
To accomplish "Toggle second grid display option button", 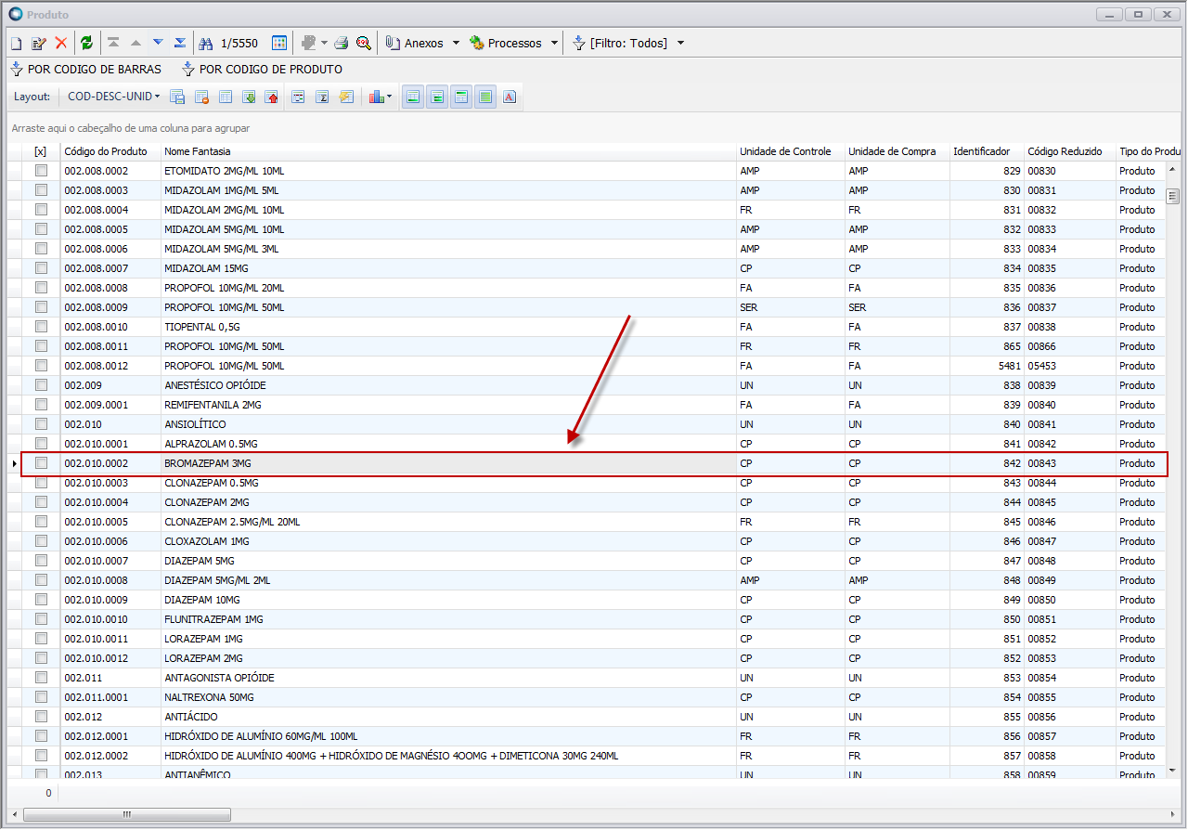I will pos(437,97).
